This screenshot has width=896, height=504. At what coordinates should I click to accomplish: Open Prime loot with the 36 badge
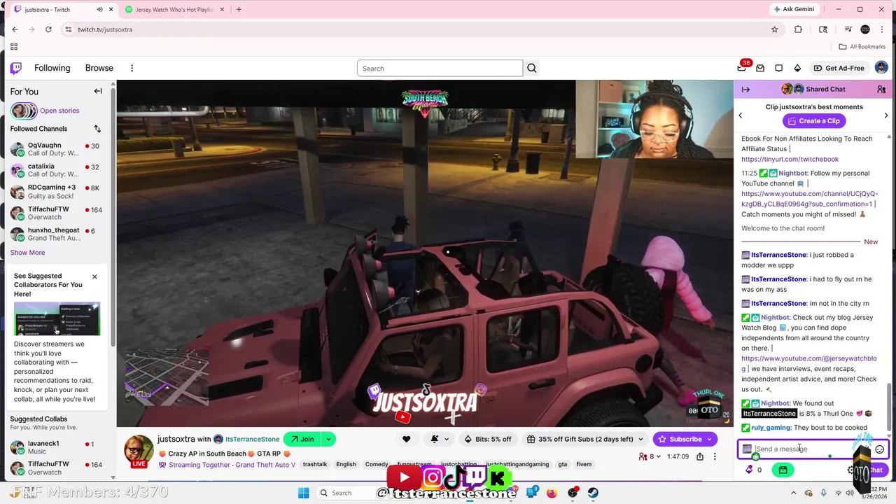743,68
